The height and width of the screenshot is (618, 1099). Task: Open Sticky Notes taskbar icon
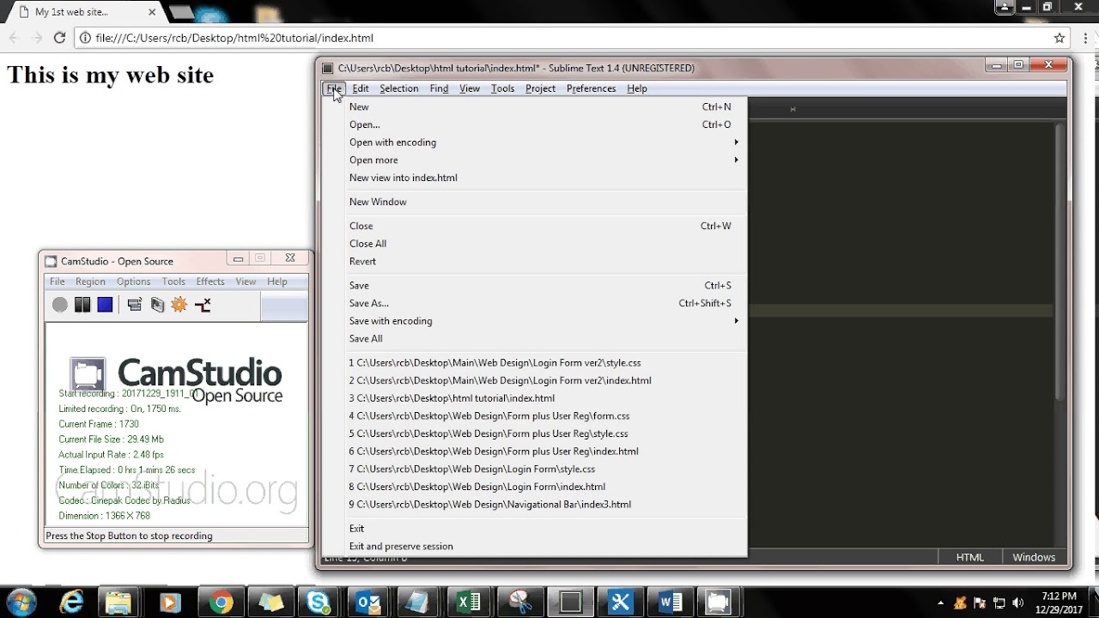pos(270,603)
